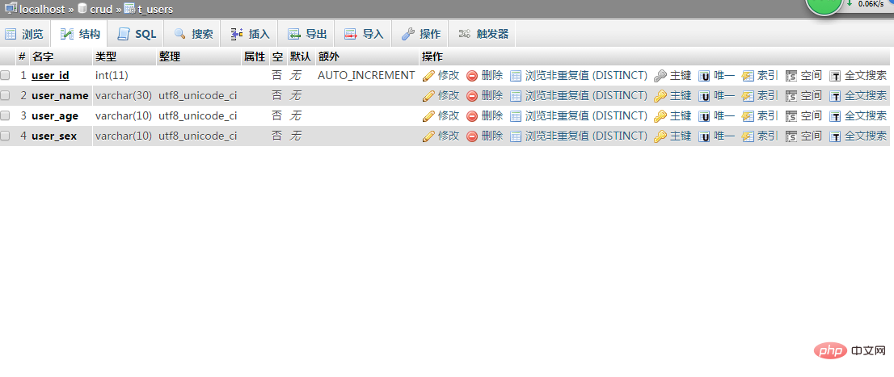
Task: Open the 触发器 triggers tab
Action: (484, 34)
